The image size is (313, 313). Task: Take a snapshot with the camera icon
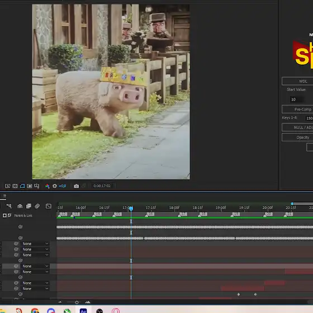click(76, 186)
